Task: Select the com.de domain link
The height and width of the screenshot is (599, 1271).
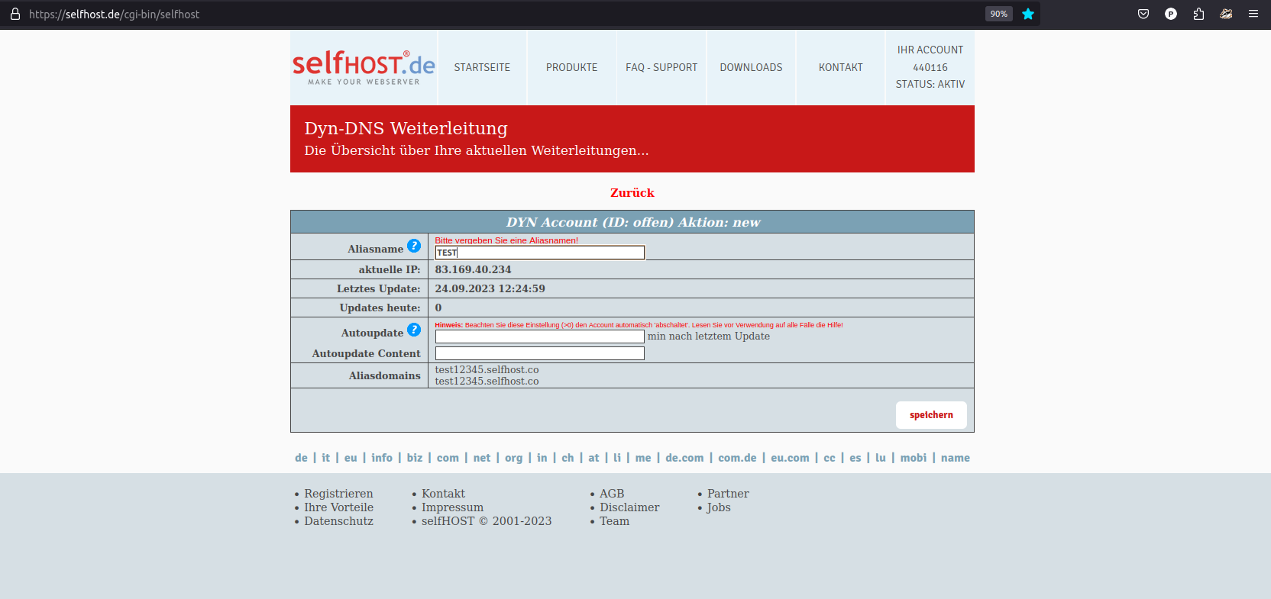Action: pos(737,458)
